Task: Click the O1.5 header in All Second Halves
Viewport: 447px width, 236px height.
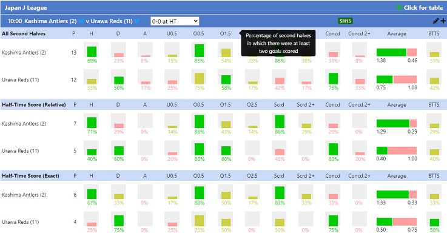Action: click(225, 33)
